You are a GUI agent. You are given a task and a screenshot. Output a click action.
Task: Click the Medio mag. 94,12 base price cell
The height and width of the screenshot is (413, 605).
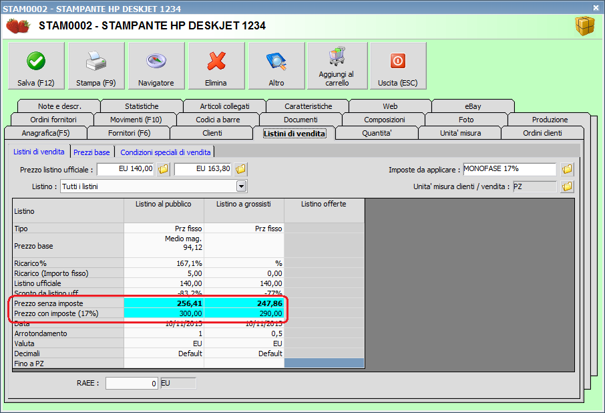[164, 245]
